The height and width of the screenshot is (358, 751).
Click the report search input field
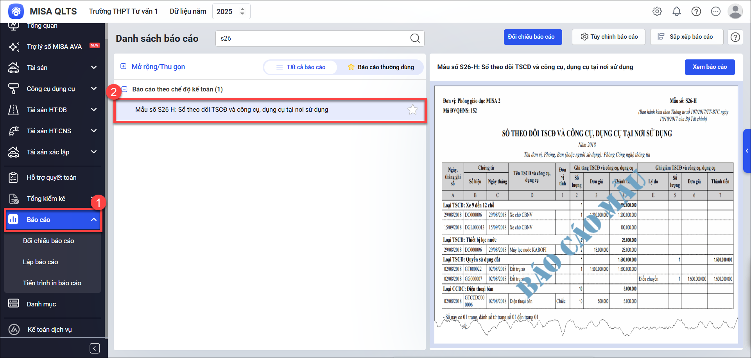click(313, 38)
